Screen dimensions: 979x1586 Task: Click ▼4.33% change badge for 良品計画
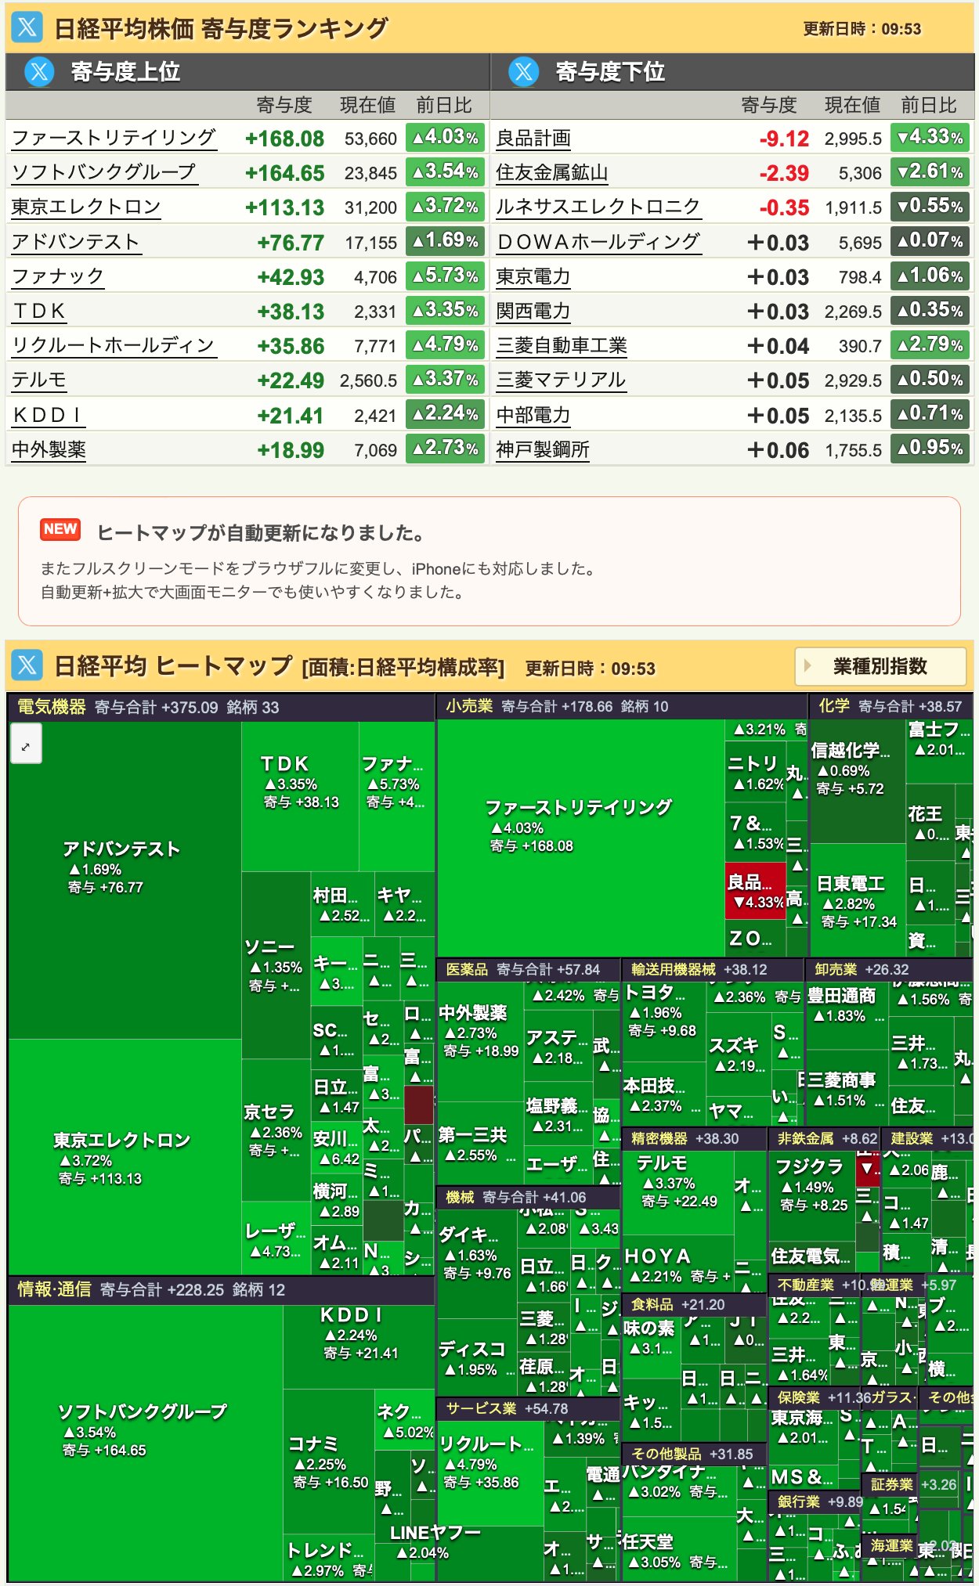click(930, 137)
